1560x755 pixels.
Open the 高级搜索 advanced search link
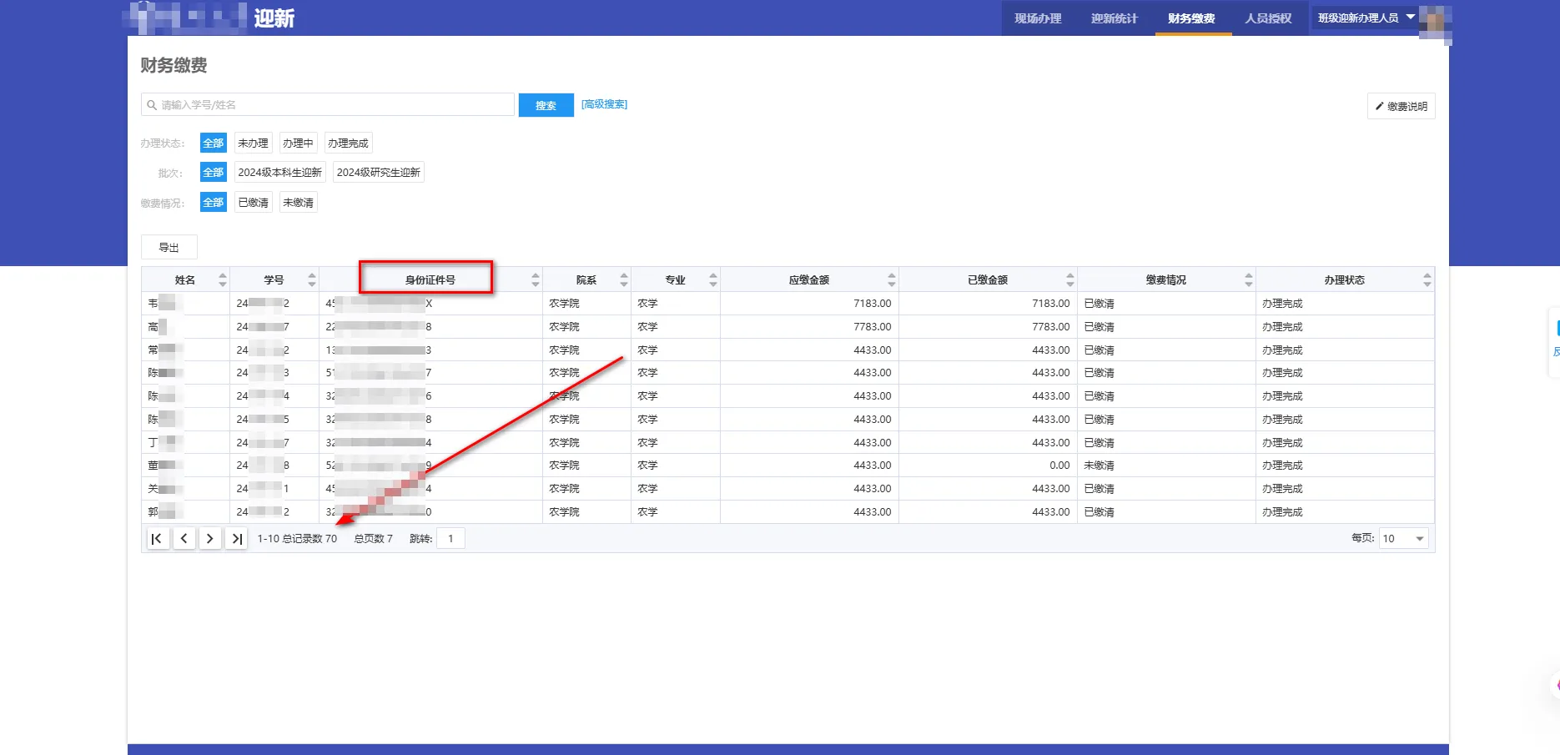604,103
